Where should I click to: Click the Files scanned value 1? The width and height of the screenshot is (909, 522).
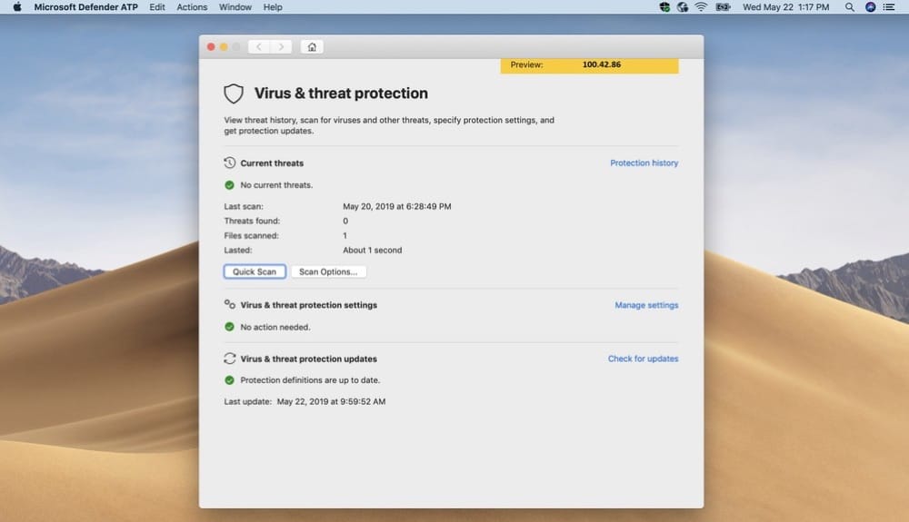(345, 235)
